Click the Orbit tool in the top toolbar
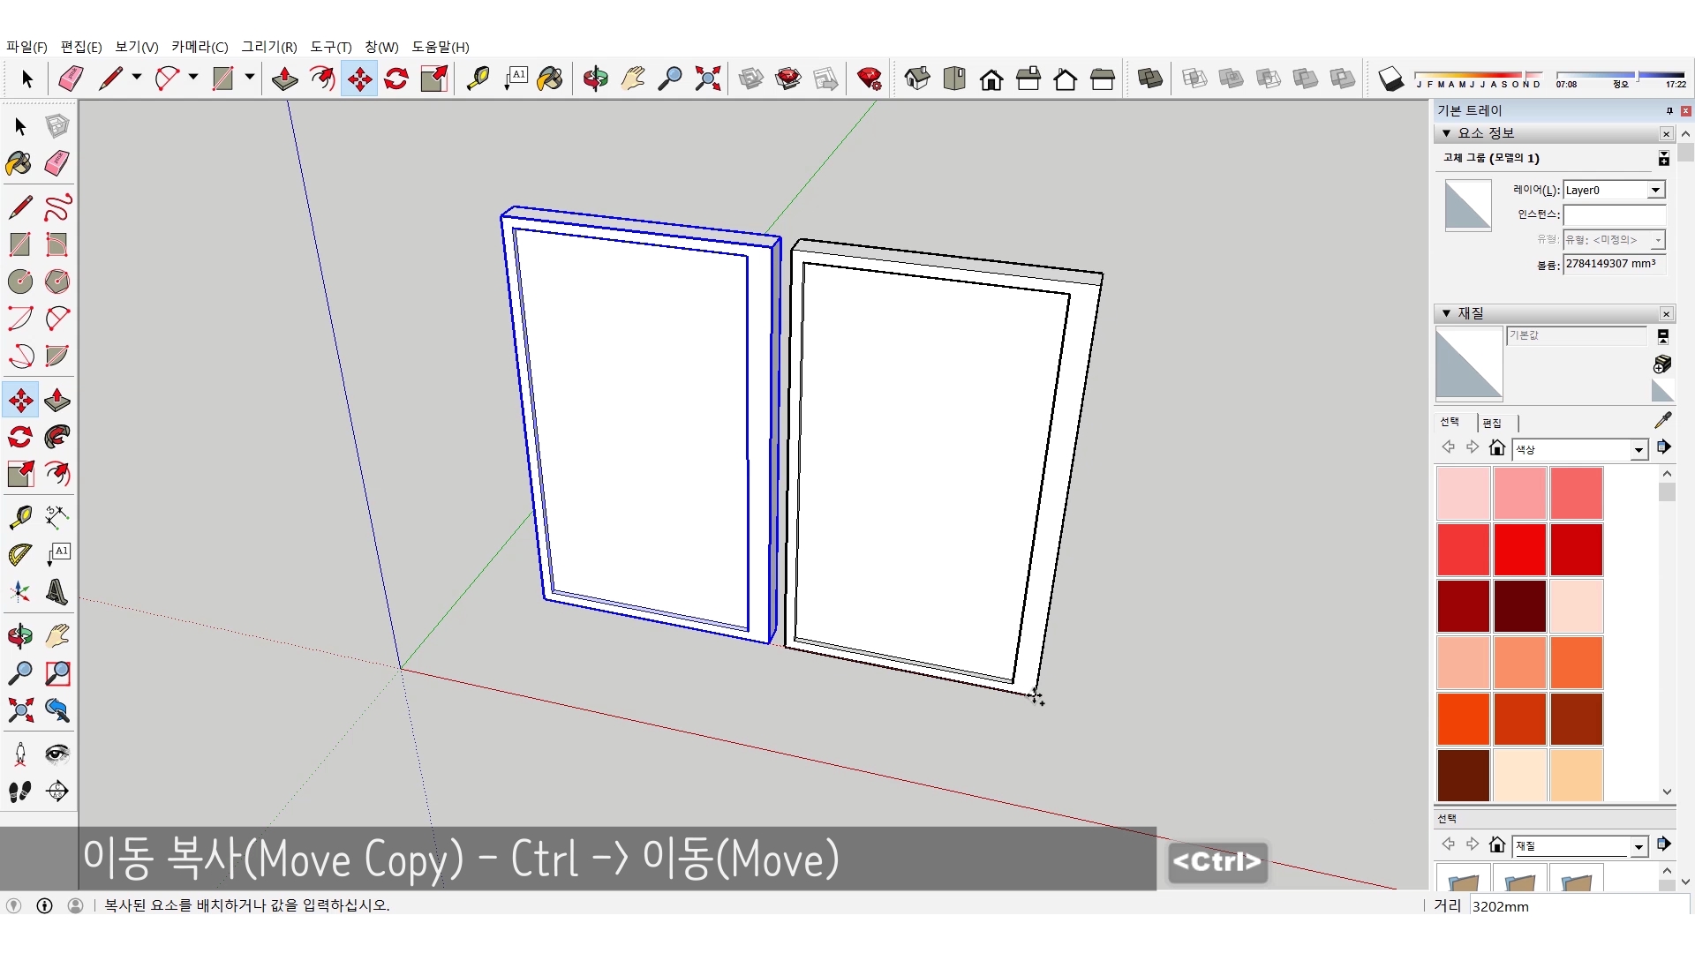1695x953 pixels. [595, 79]
